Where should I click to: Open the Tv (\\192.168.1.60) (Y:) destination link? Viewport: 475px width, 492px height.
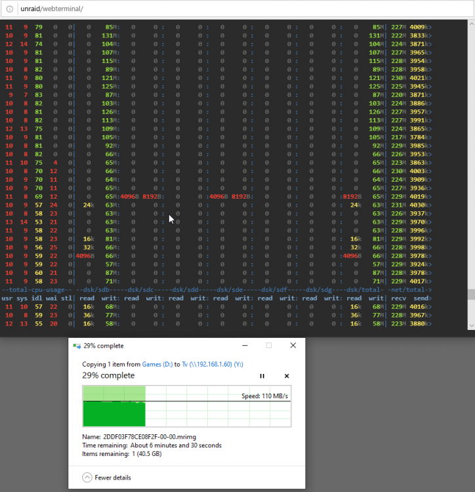point(213,364)
